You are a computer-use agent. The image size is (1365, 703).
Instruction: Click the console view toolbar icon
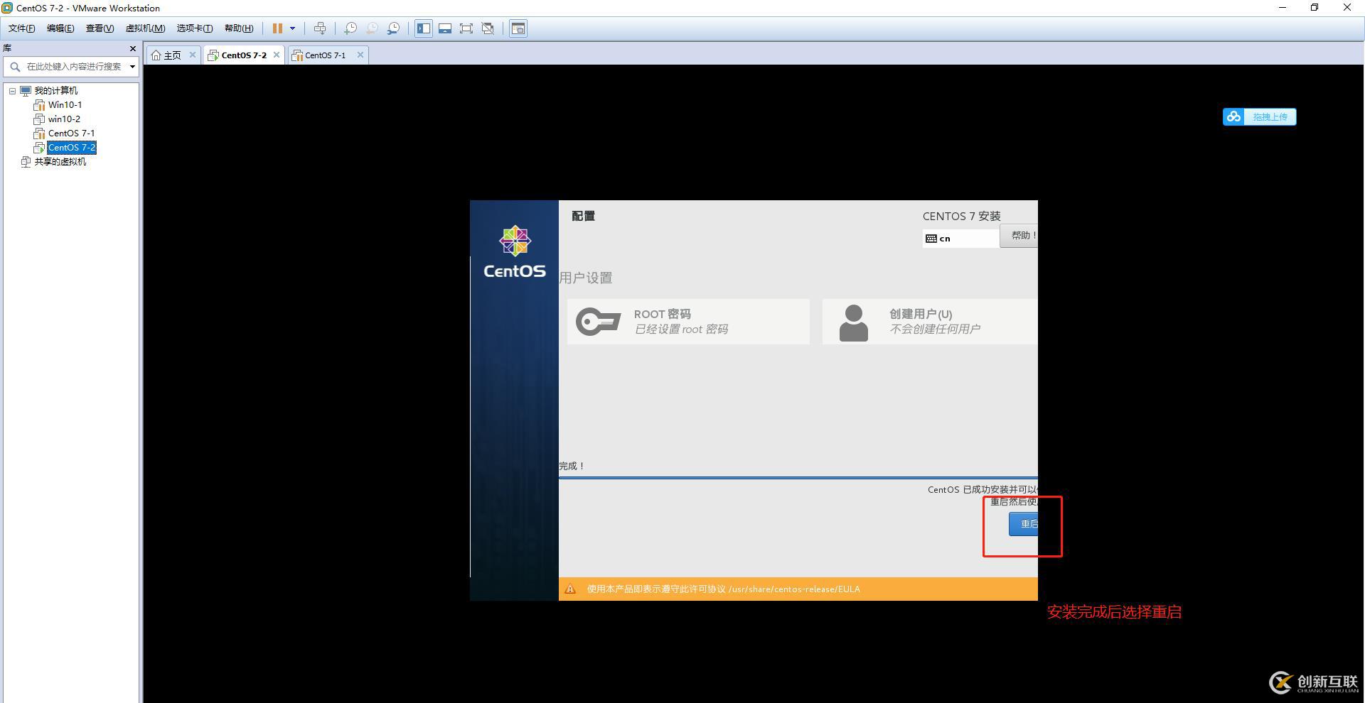(x=518, y=28)
